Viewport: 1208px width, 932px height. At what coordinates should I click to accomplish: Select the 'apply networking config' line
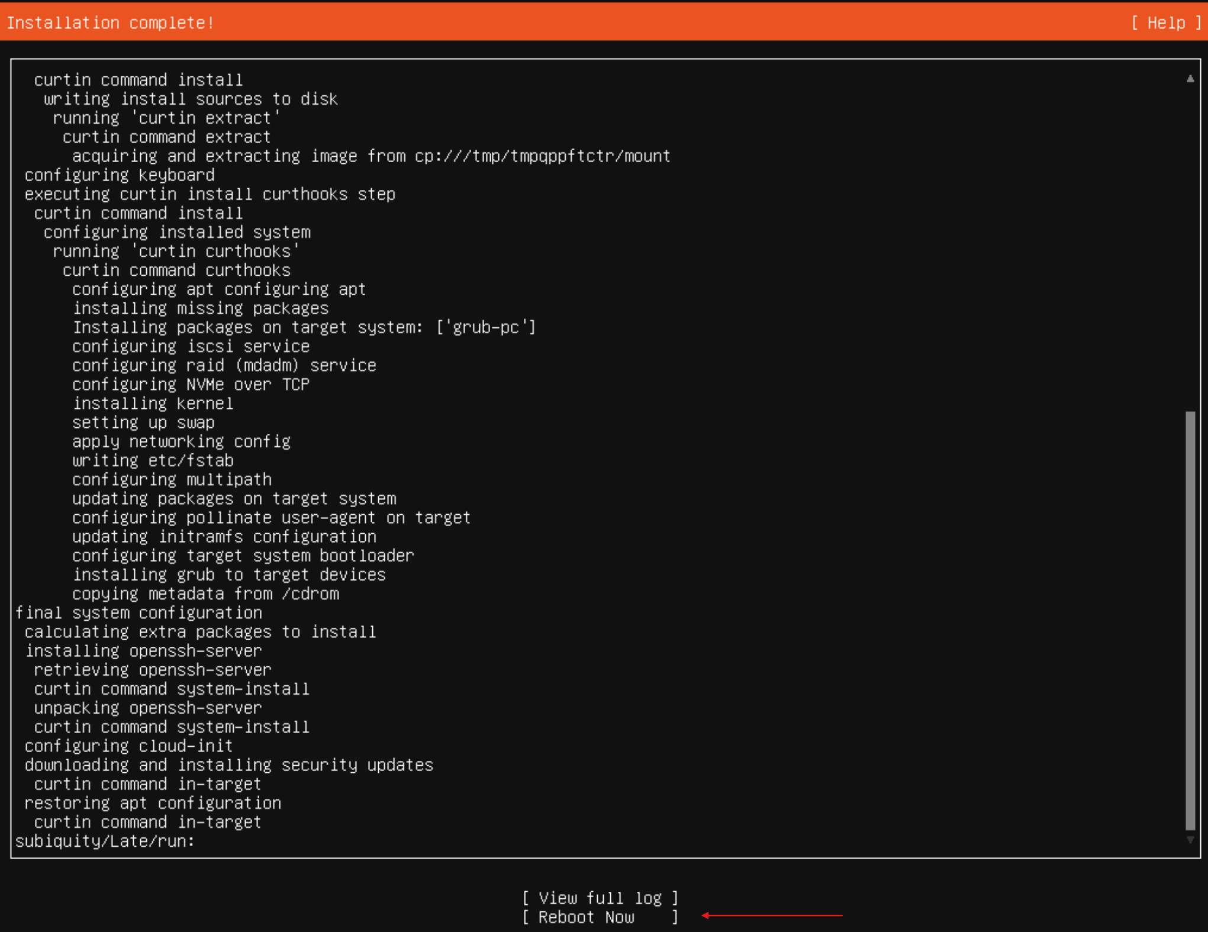pos(181,441)
